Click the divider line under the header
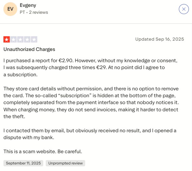The width and height of the screenshot is (192, 171). coord(96,24)
